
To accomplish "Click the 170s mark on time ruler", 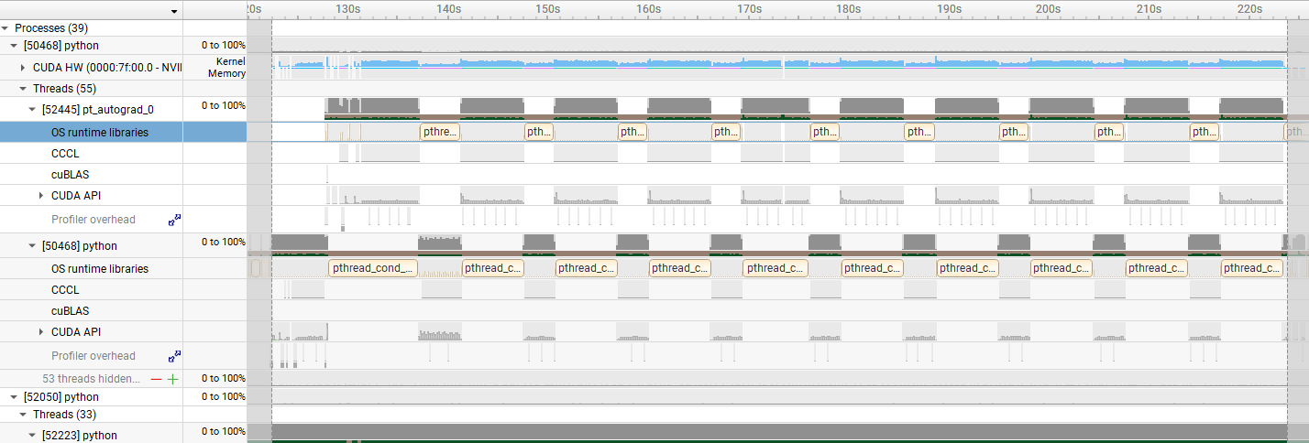I will coord(749,9).
